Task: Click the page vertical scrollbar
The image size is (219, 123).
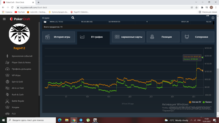Action: (218, 90)
